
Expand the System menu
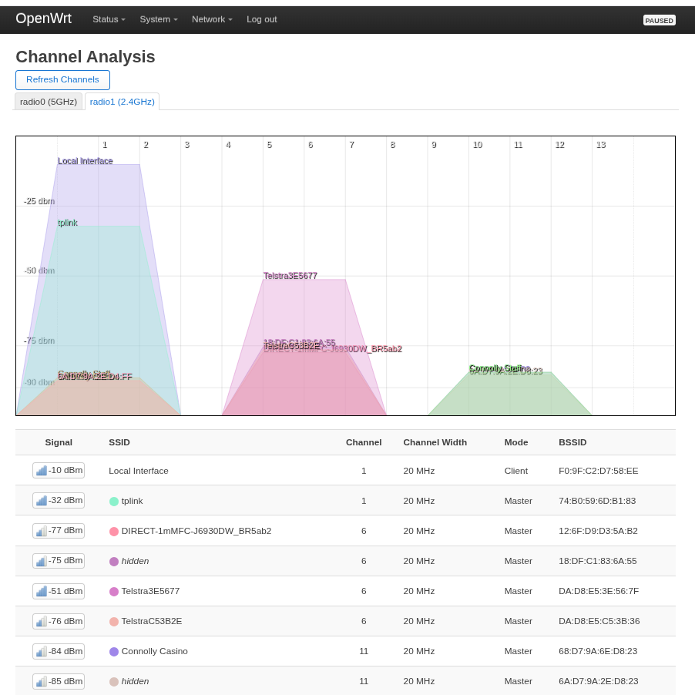[x=158, y=19]
